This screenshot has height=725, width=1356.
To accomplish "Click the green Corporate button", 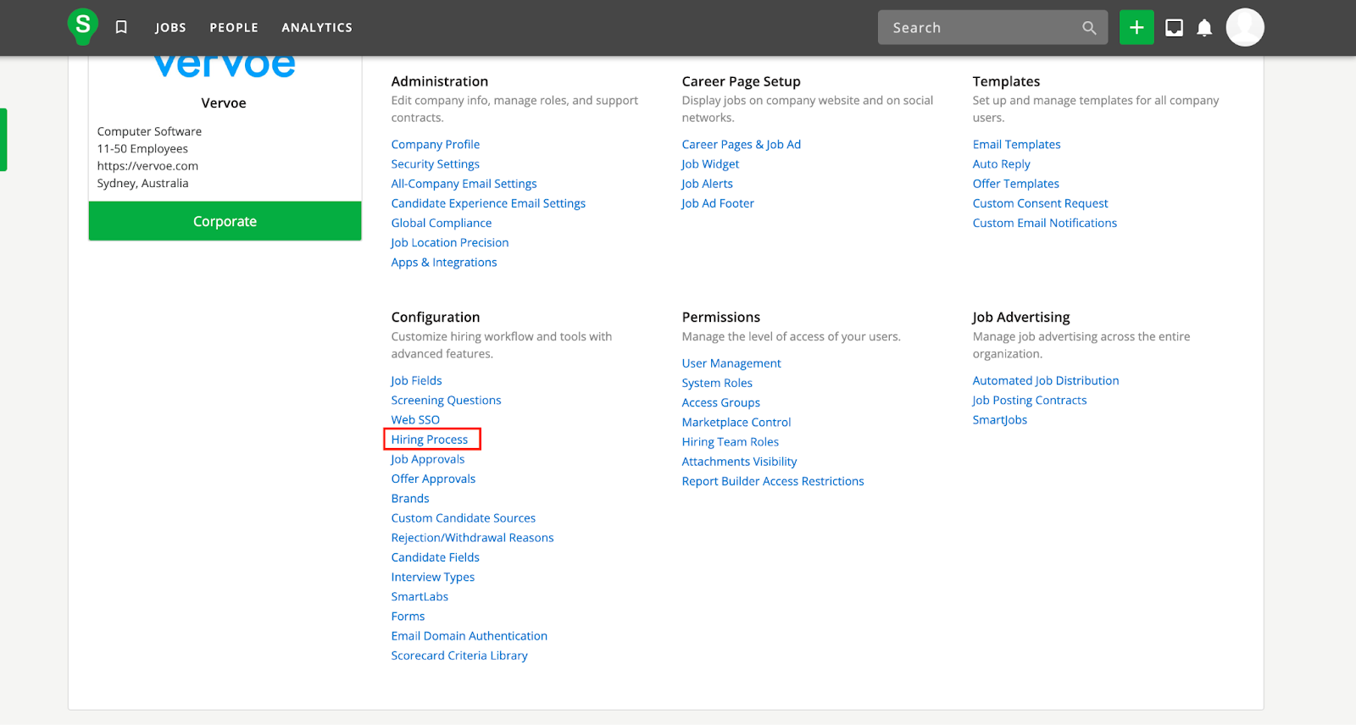I will coord(225,221).
